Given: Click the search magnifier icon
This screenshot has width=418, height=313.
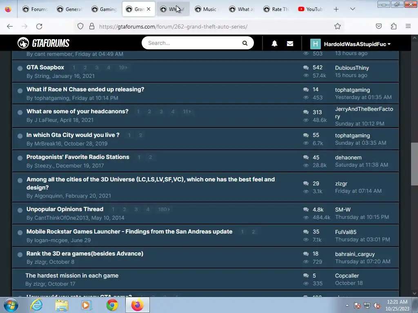Looking at the screenshot, I should pos(245,43).
